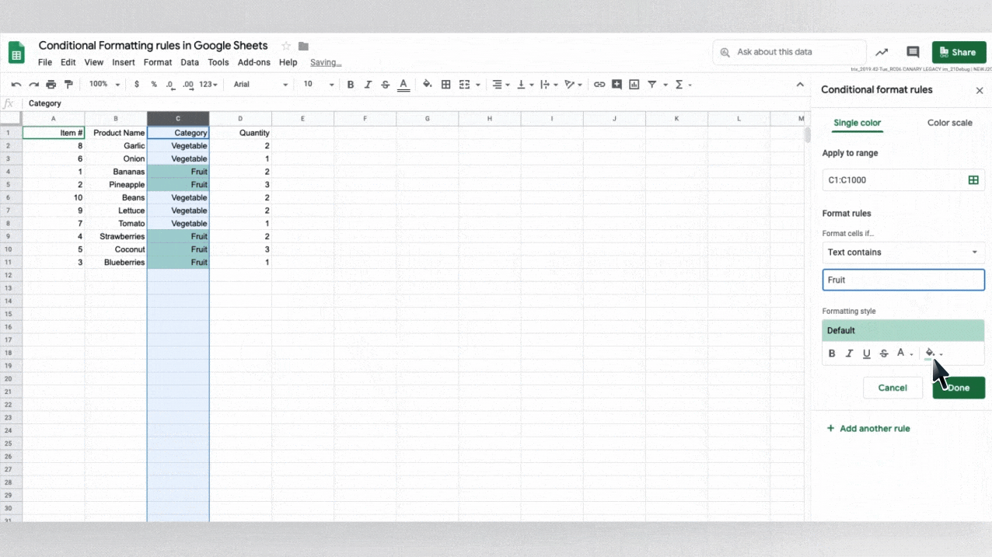
Task: Toggle strikethrough in Formatting style
Action: tap(884, 353)
